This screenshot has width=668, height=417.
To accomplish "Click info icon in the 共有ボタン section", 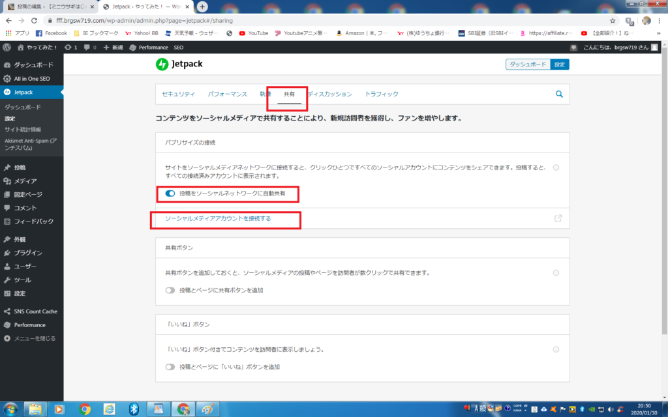I will [x=556, y=273].
